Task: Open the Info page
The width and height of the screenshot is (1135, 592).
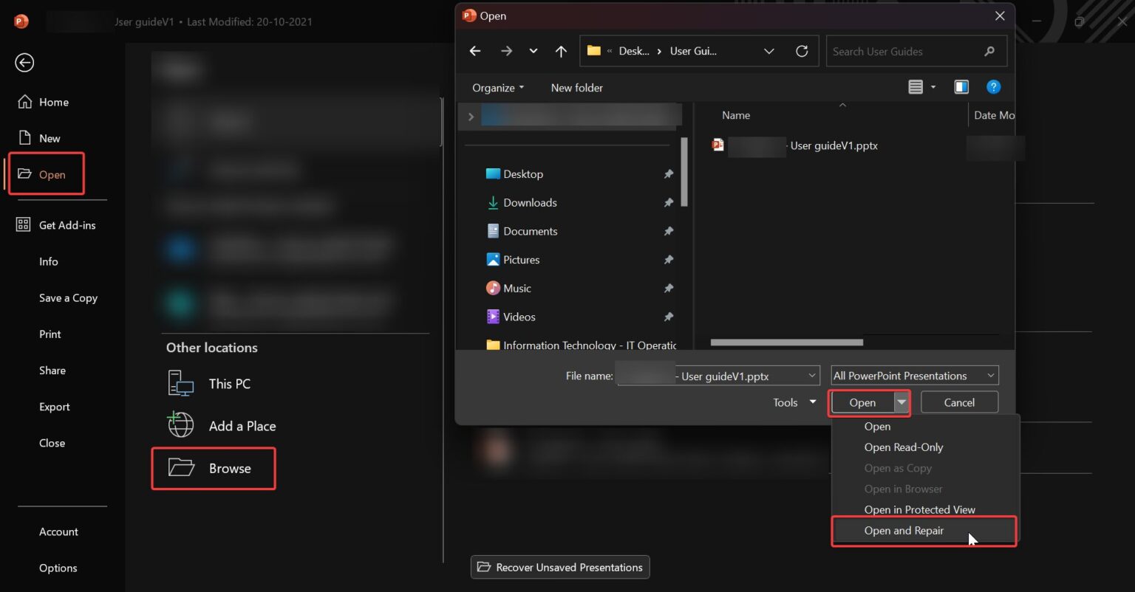Action: pyautogui.click(x=48, y=261)
